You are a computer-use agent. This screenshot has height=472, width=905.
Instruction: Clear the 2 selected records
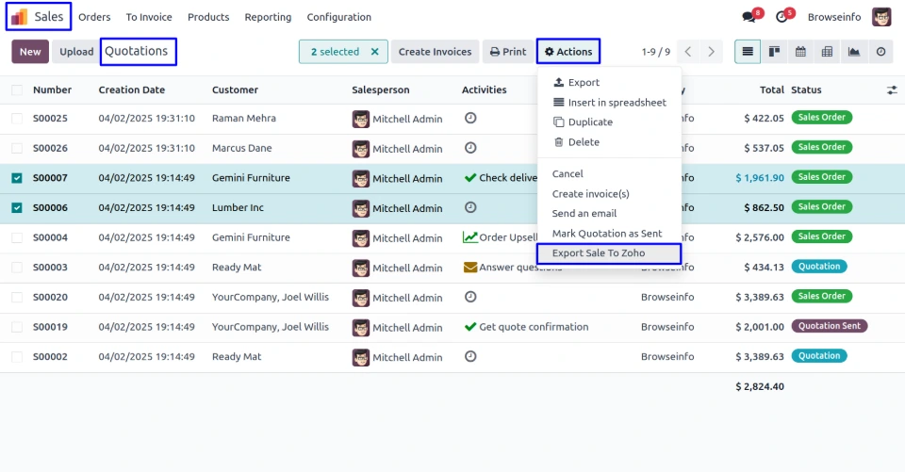[374, 52]
